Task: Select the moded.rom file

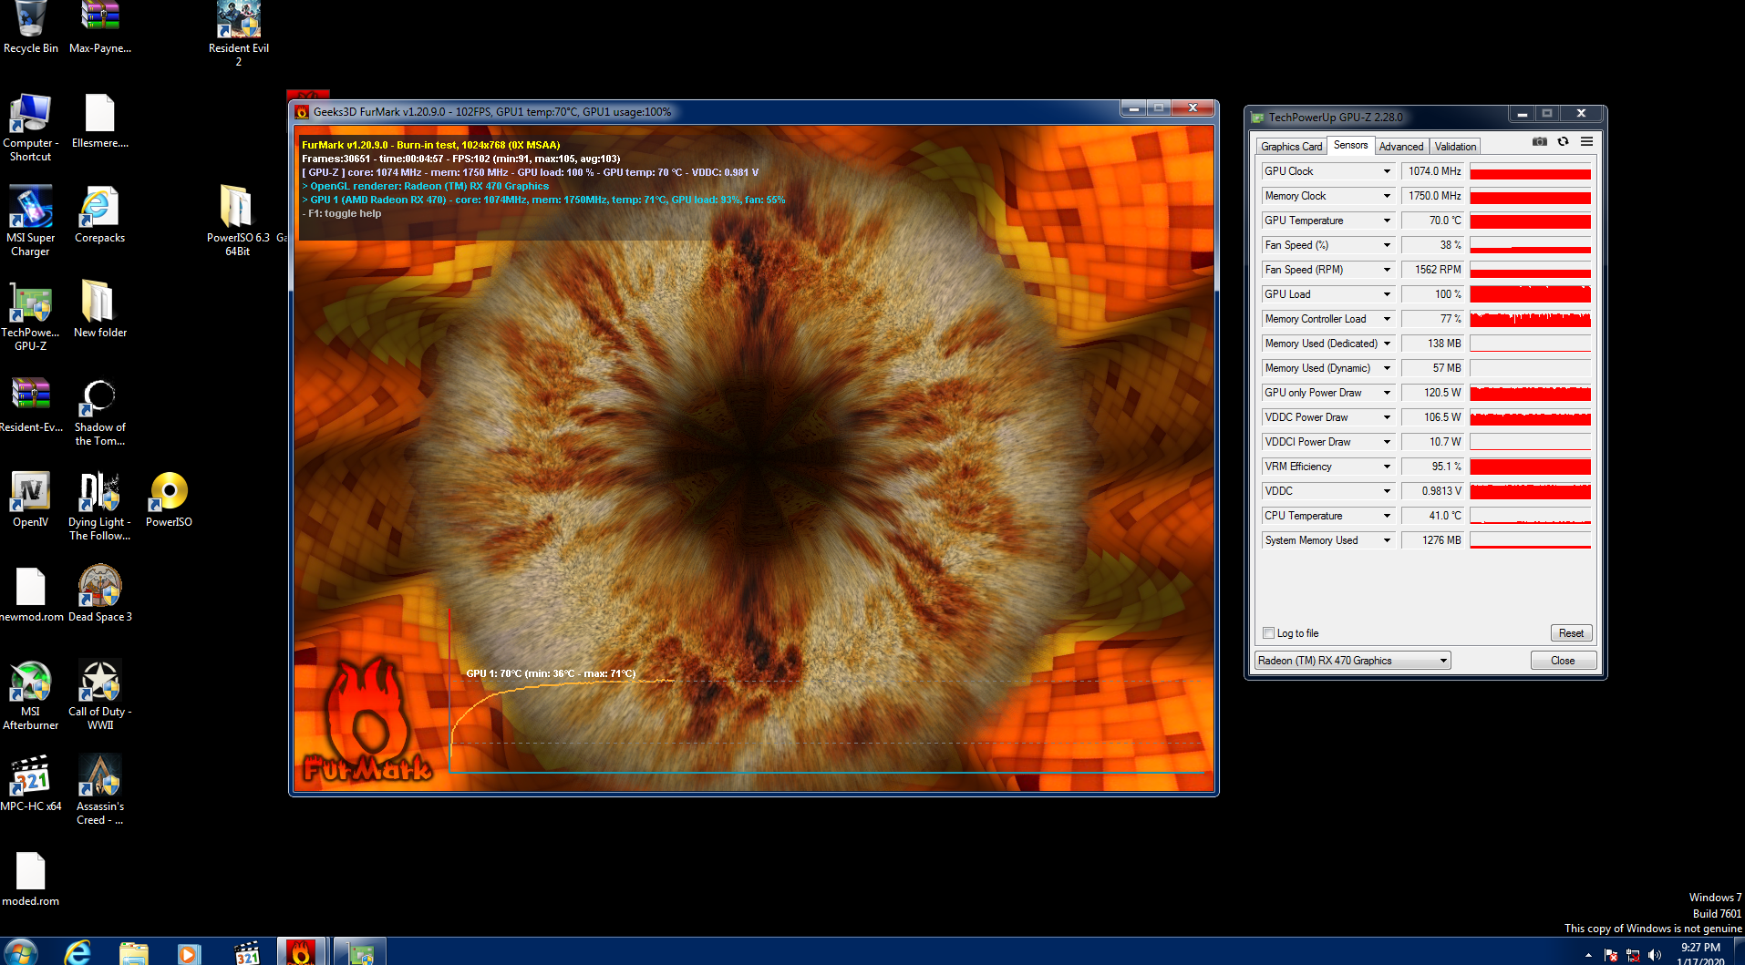Action: tap(30, 878)
